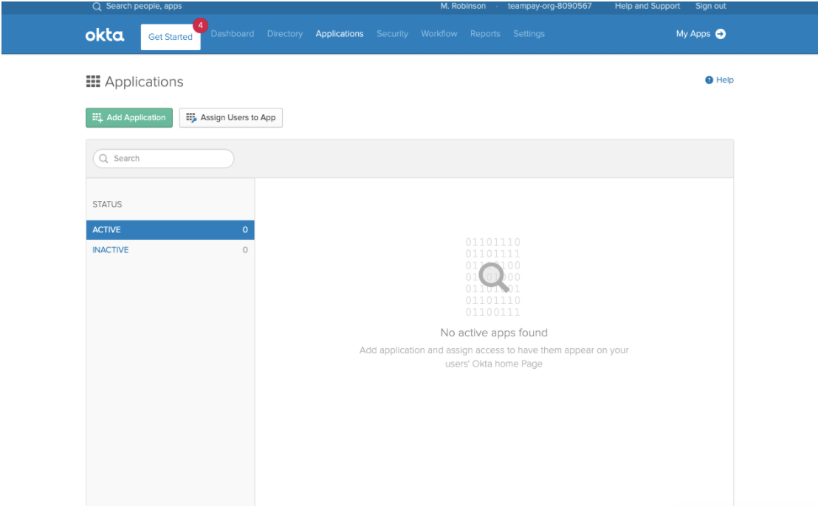Open Help and Support link
Viewport: 821px width, 506px height.
pyautogui.click(x=647, y=7)
